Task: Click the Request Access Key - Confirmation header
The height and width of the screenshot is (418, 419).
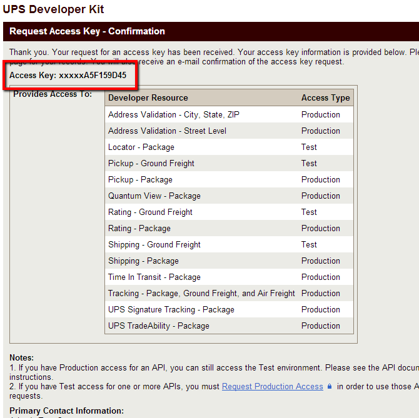Action: (87, 31)
